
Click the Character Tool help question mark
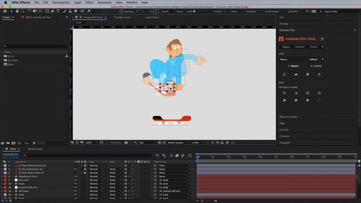322,39
